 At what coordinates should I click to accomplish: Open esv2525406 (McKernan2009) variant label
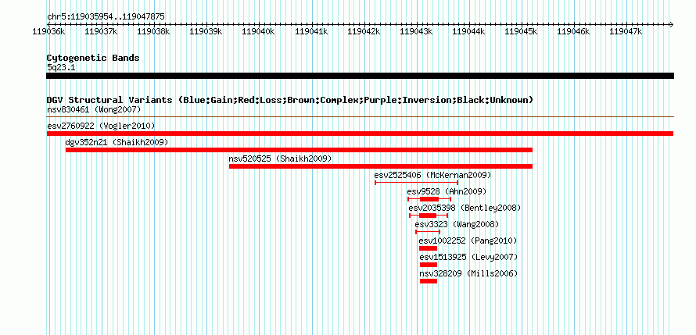[432, 175]
